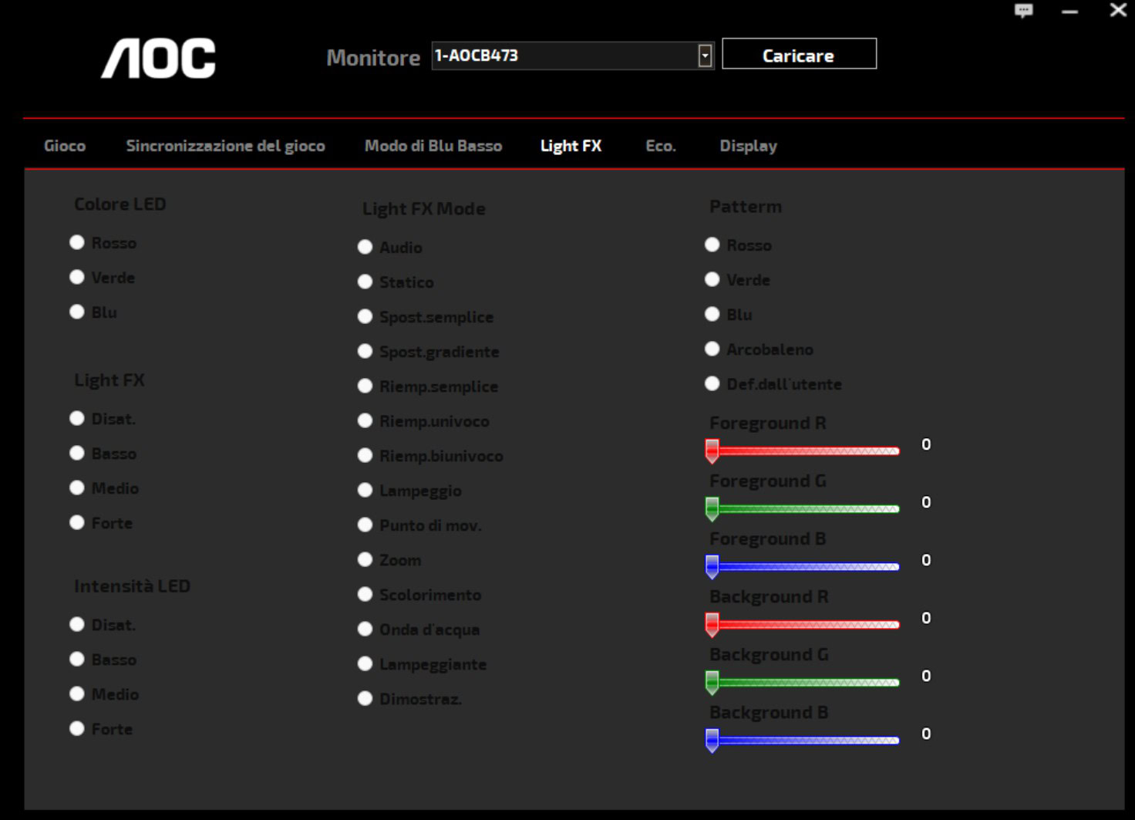The width and height of the screenshot is (1135, 820).
Task: Click the Foreground R slider handle
Action: [712, 450]
